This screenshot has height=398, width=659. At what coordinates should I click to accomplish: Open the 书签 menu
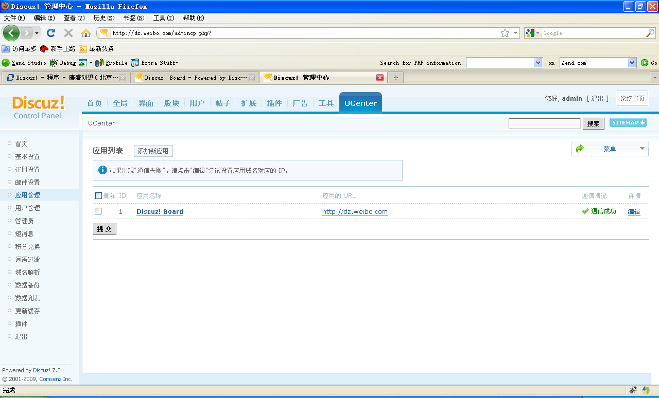(134, 18)
